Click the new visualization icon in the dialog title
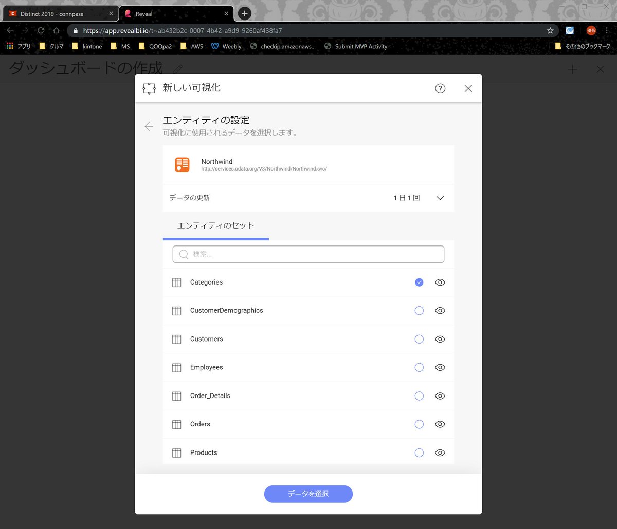617x529 pixels. click(x=149, y=88)
